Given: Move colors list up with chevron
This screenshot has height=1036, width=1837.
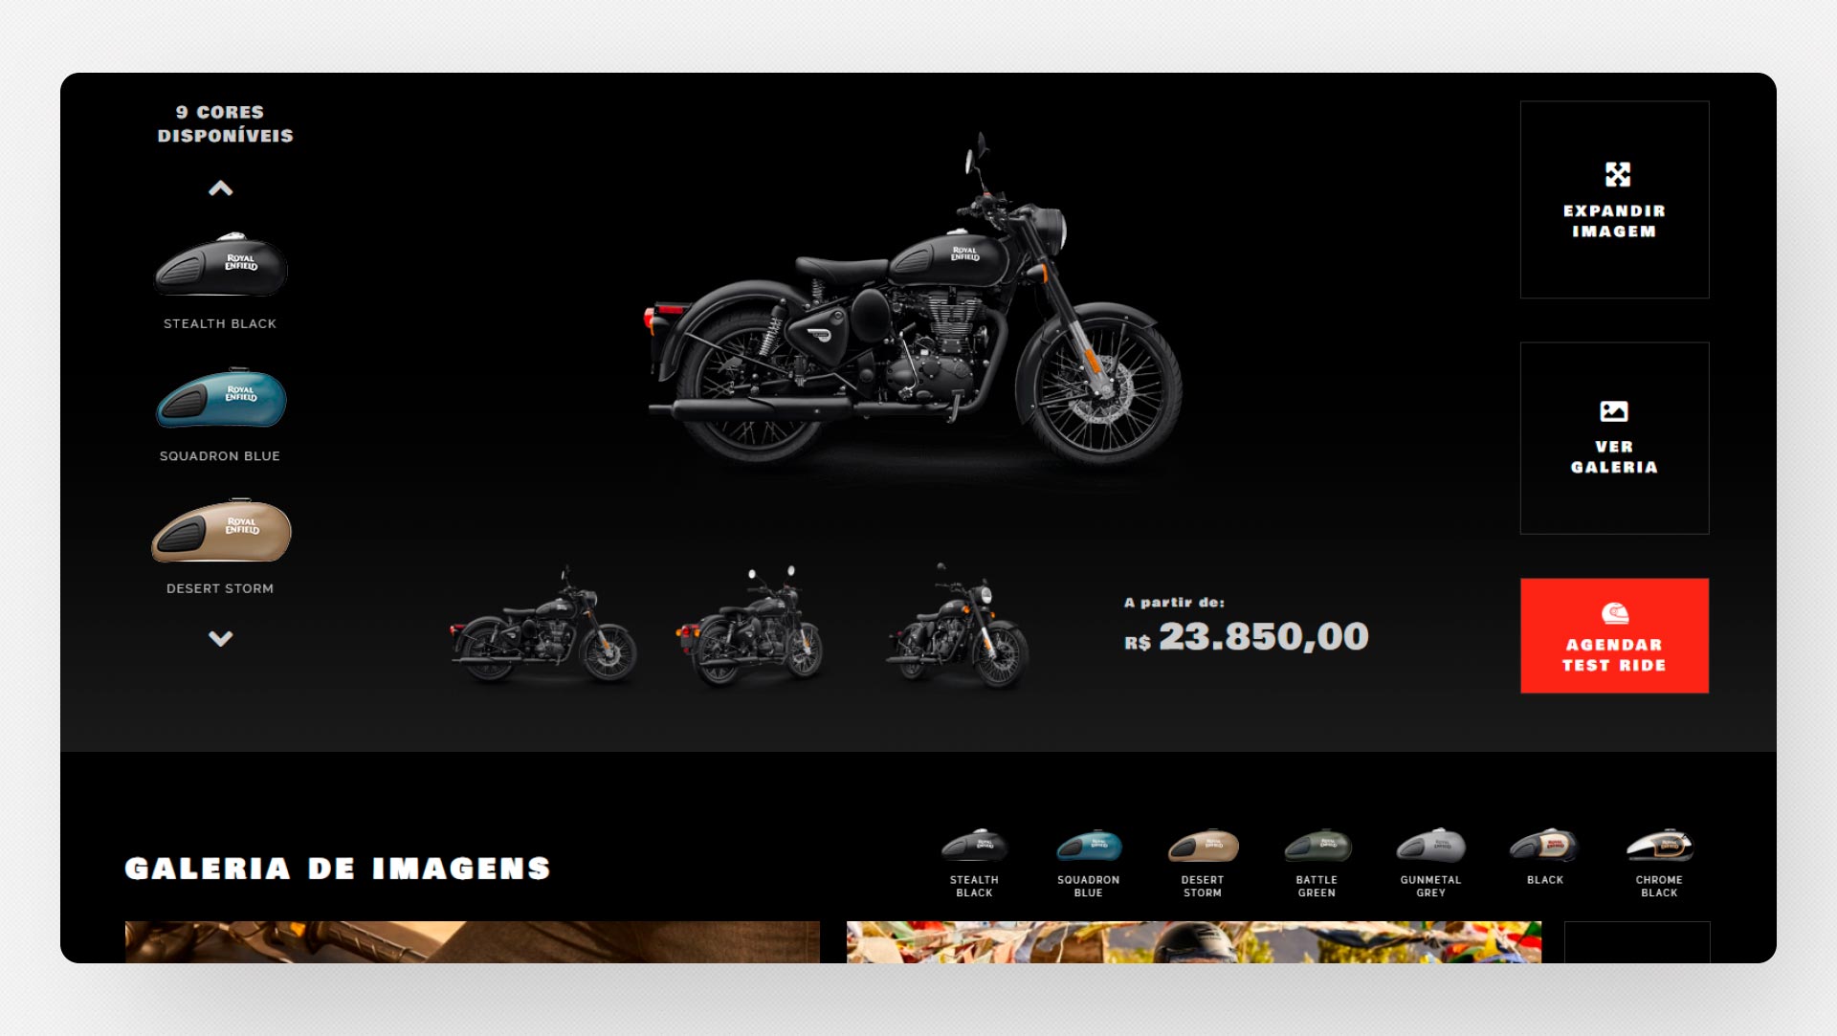Looking at the screenshot, I should pos(221,188).
